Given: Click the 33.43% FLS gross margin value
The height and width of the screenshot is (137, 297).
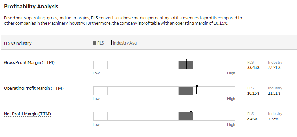Looking at the screenshot, I should pos(253,67).
